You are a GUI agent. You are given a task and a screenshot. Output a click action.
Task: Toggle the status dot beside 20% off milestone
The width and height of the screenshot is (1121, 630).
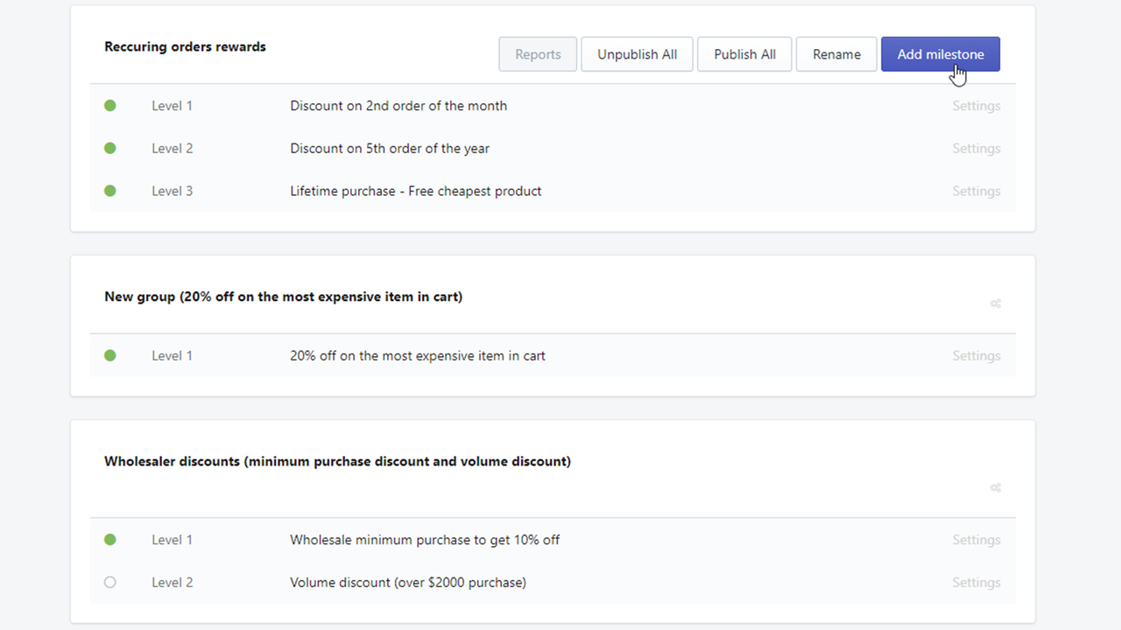(x=109, y=355)
